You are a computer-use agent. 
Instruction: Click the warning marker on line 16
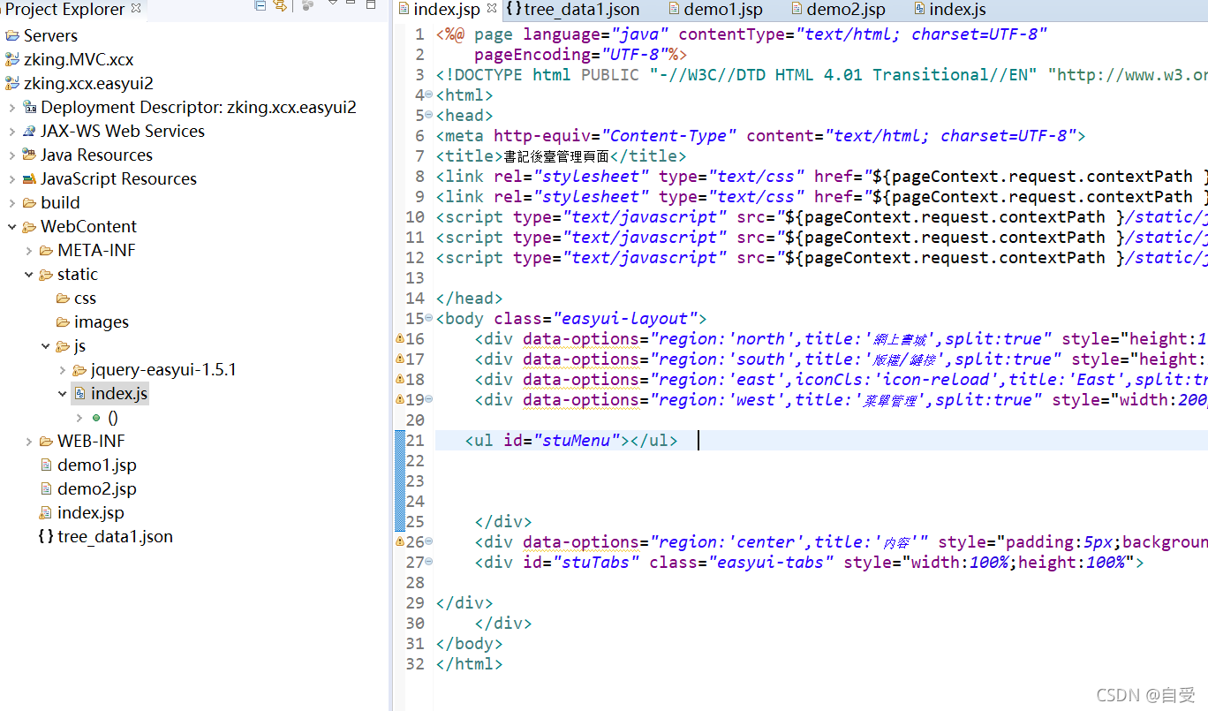(x=399, y=339)
